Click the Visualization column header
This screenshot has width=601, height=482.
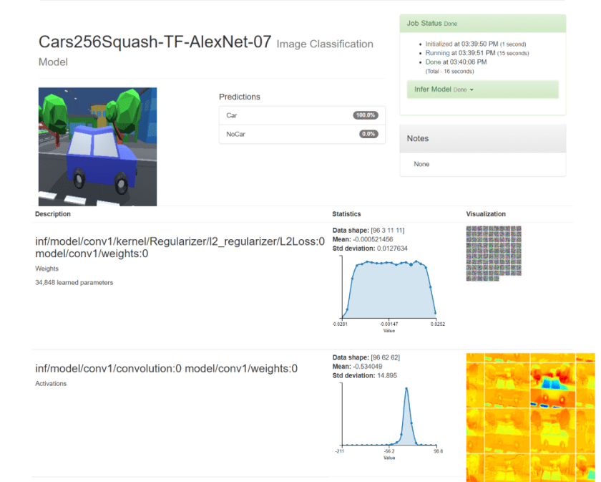tap(486, 214)
